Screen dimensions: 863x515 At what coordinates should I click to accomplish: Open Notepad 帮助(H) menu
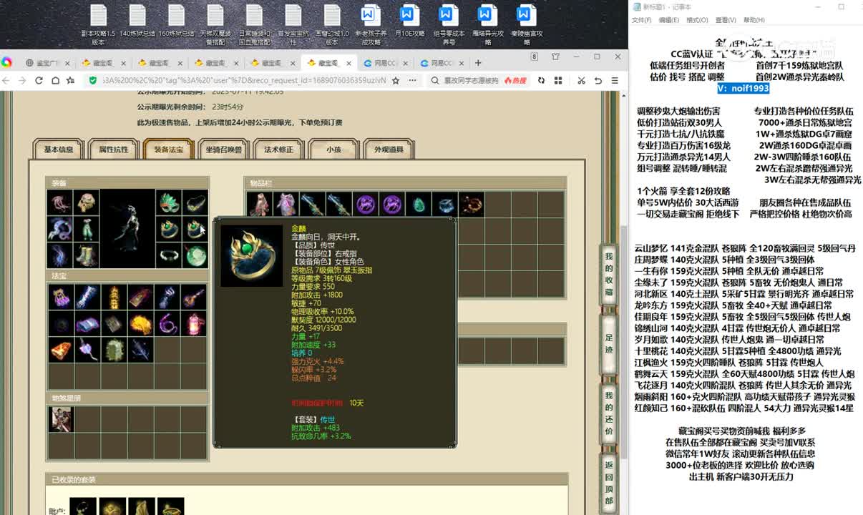tap(754, 20)
